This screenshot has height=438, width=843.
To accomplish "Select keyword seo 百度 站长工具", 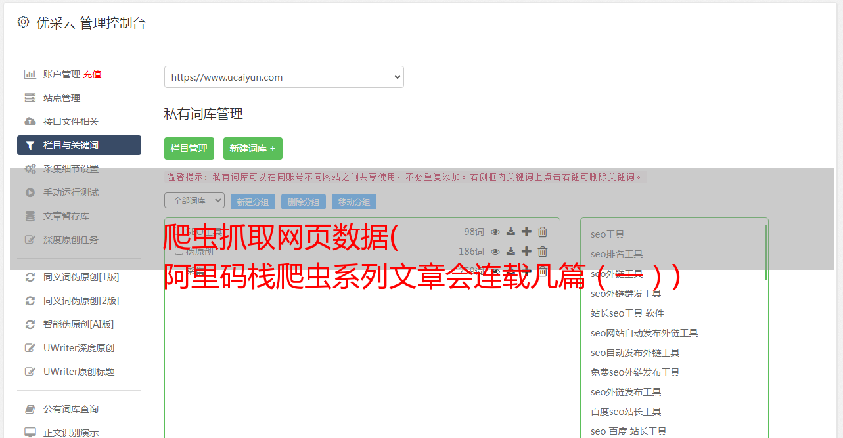I will pos(629,431).
